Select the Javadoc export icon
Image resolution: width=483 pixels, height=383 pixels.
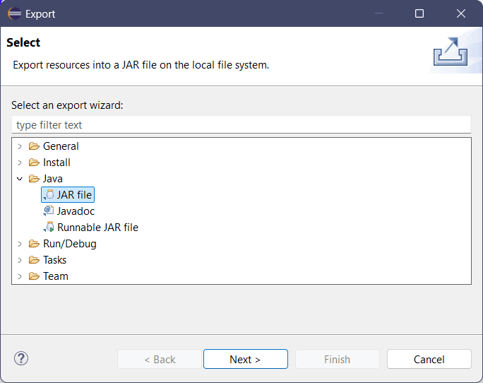pos(49,211)
